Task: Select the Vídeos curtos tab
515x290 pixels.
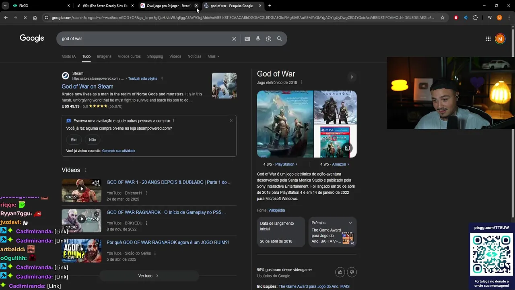Action: [x=129, y=56]
